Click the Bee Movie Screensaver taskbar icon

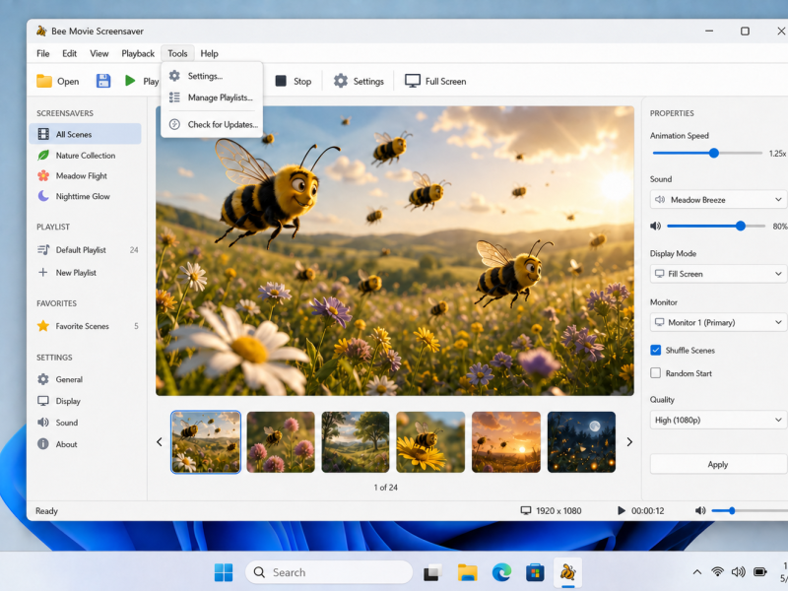click(568, 572)
